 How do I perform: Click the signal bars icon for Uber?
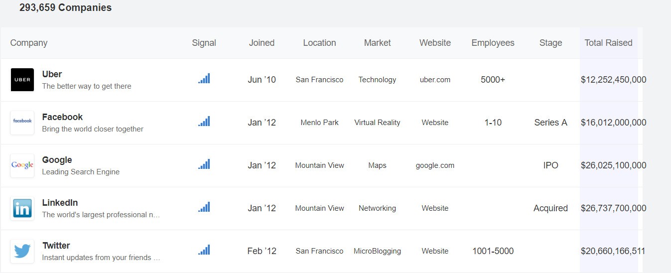point(204,78)
